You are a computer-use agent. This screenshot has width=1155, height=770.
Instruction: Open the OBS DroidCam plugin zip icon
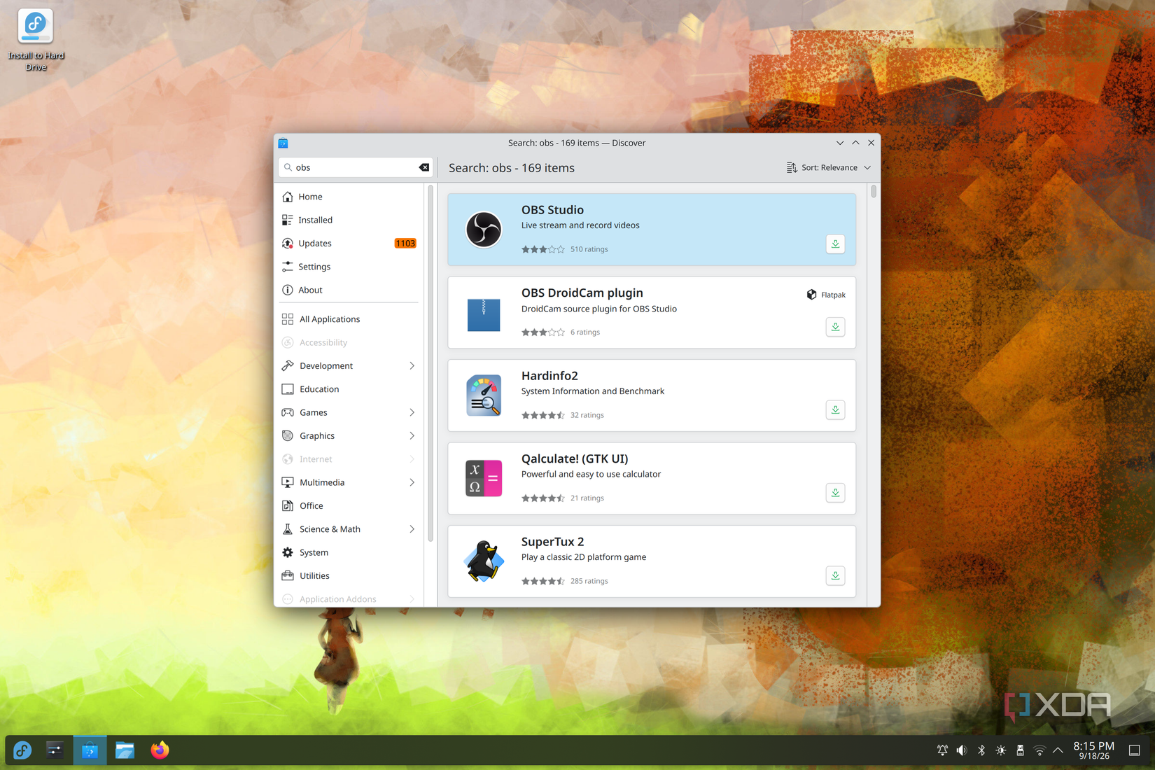point(484,314)
